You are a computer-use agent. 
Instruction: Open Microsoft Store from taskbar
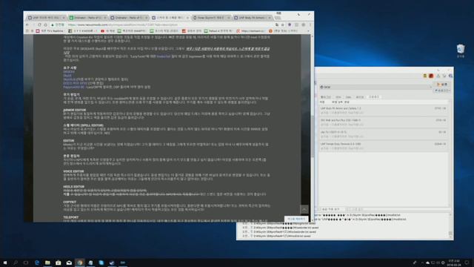click(x=59, y=263)
